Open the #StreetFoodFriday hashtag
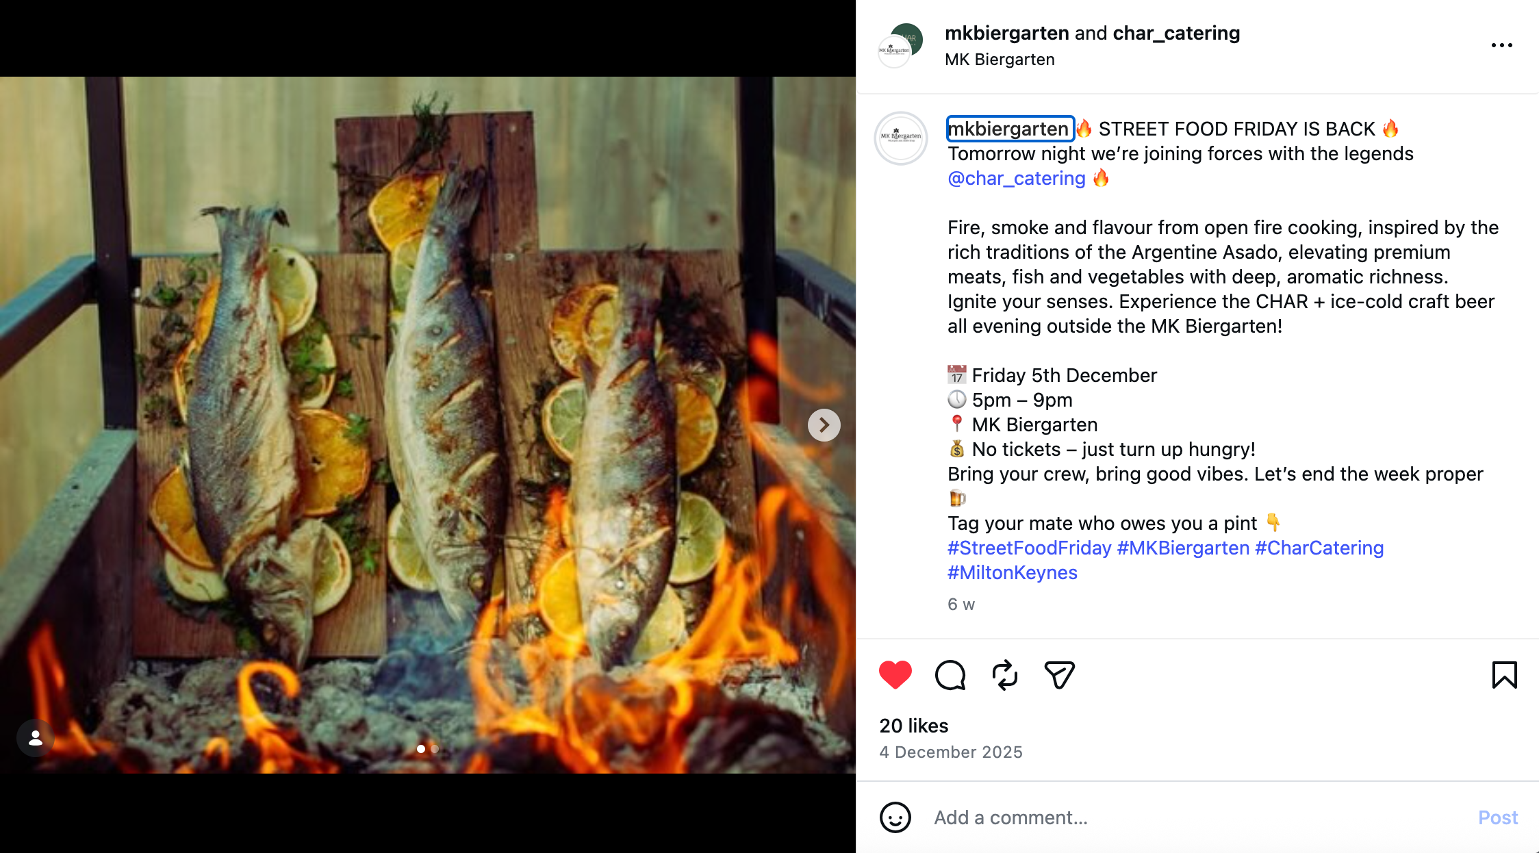The width and height of the screenshot is (1539, 853). (1029, 548)
